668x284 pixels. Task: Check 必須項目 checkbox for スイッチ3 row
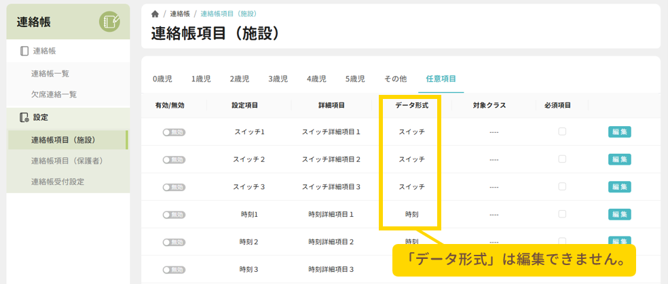(x=562, y=186)
